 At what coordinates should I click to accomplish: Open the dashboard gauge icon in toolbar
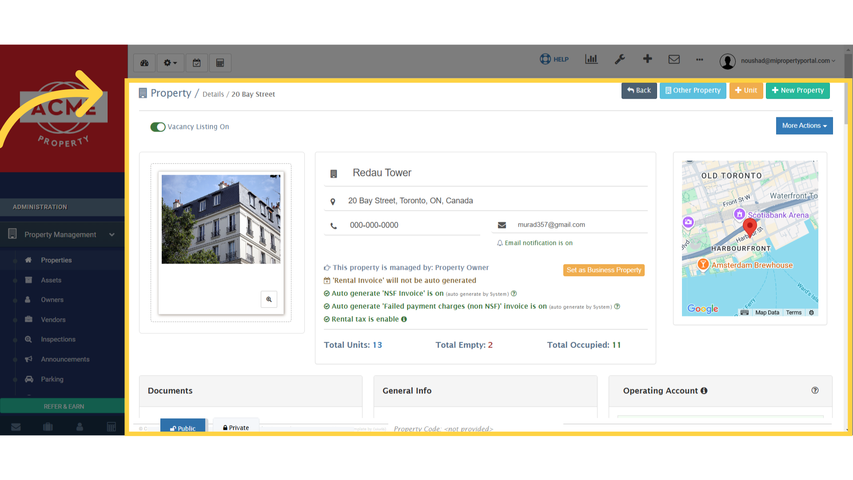click(144, 63)
